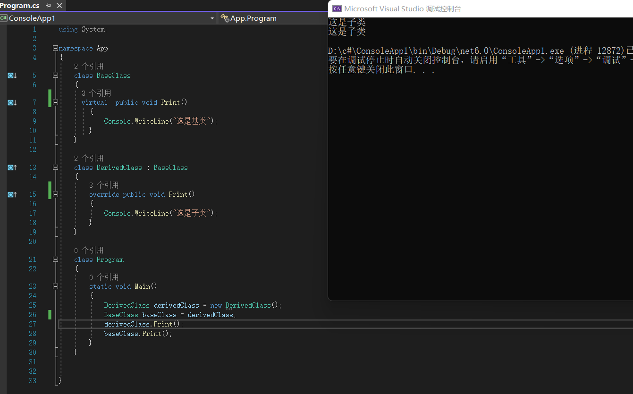Pin the Program.cs tab with pin icon

(48, 6)
